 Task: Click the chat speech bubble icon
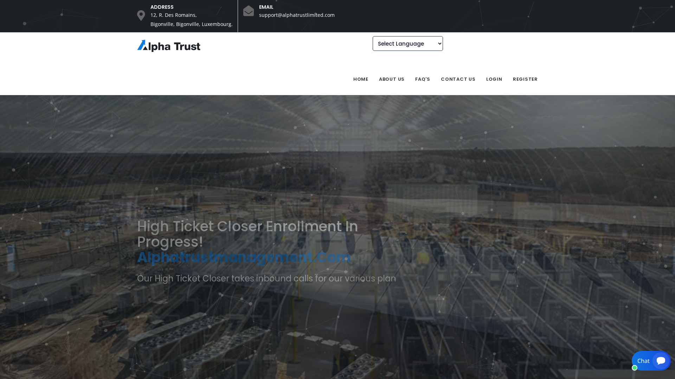(x=661, y=361)
